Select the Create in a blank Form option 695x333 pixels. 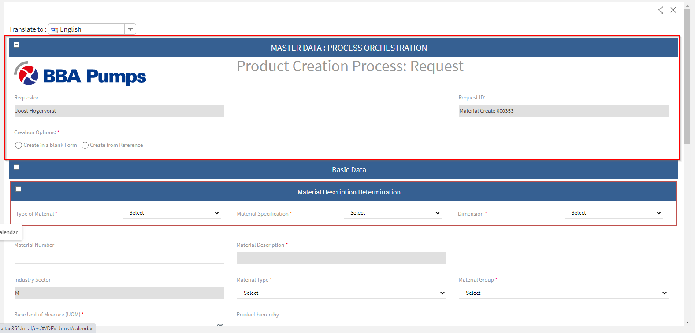[x=19, y=145]
